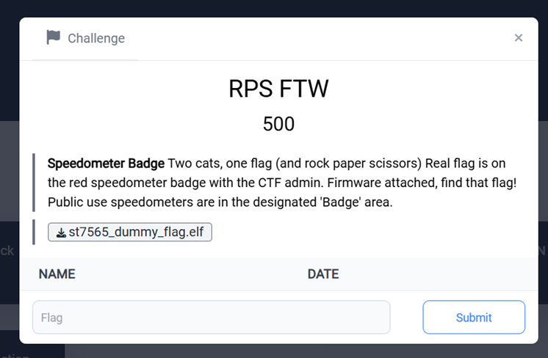
Task: Focus the Flag input field
Action: coord(212,317)
